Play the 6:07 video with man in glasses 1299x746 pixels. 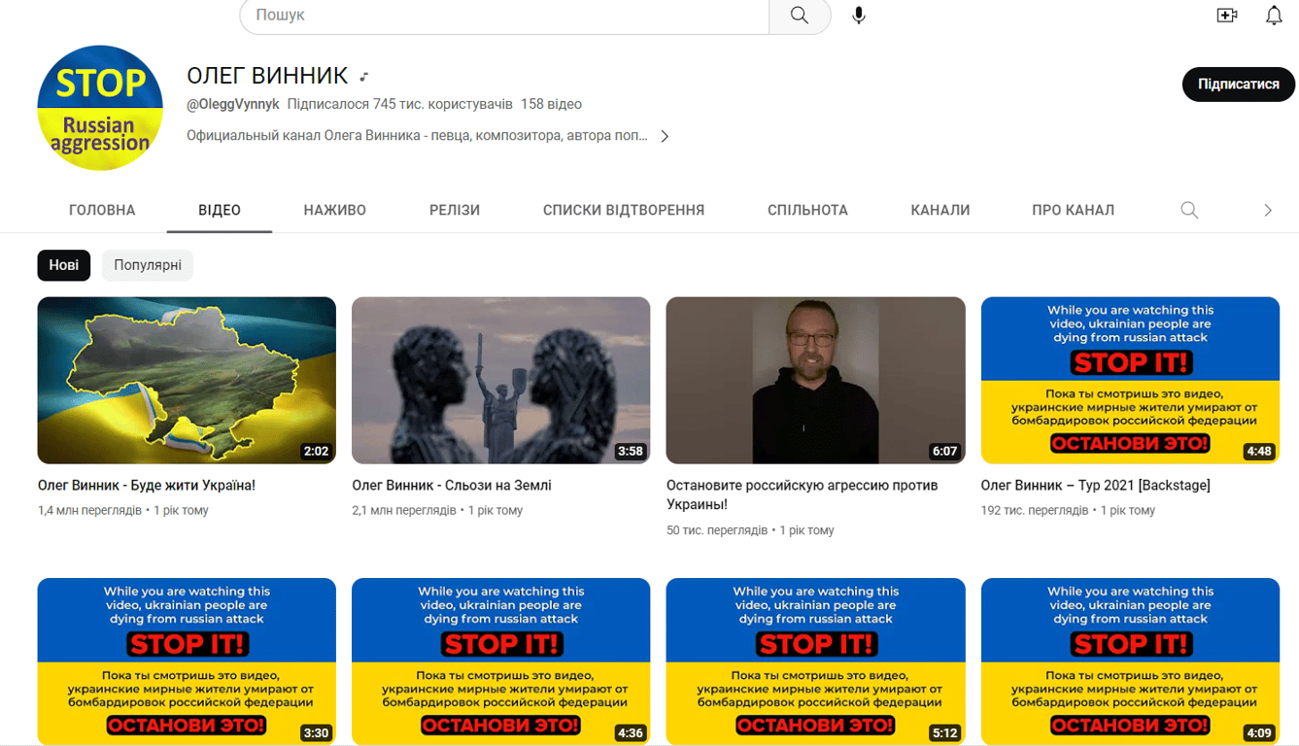point(816,381)
